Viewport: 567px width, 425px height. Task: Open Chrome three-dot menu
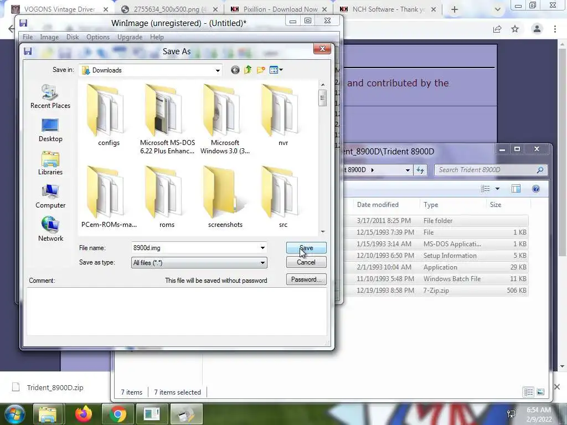point(555,29)
